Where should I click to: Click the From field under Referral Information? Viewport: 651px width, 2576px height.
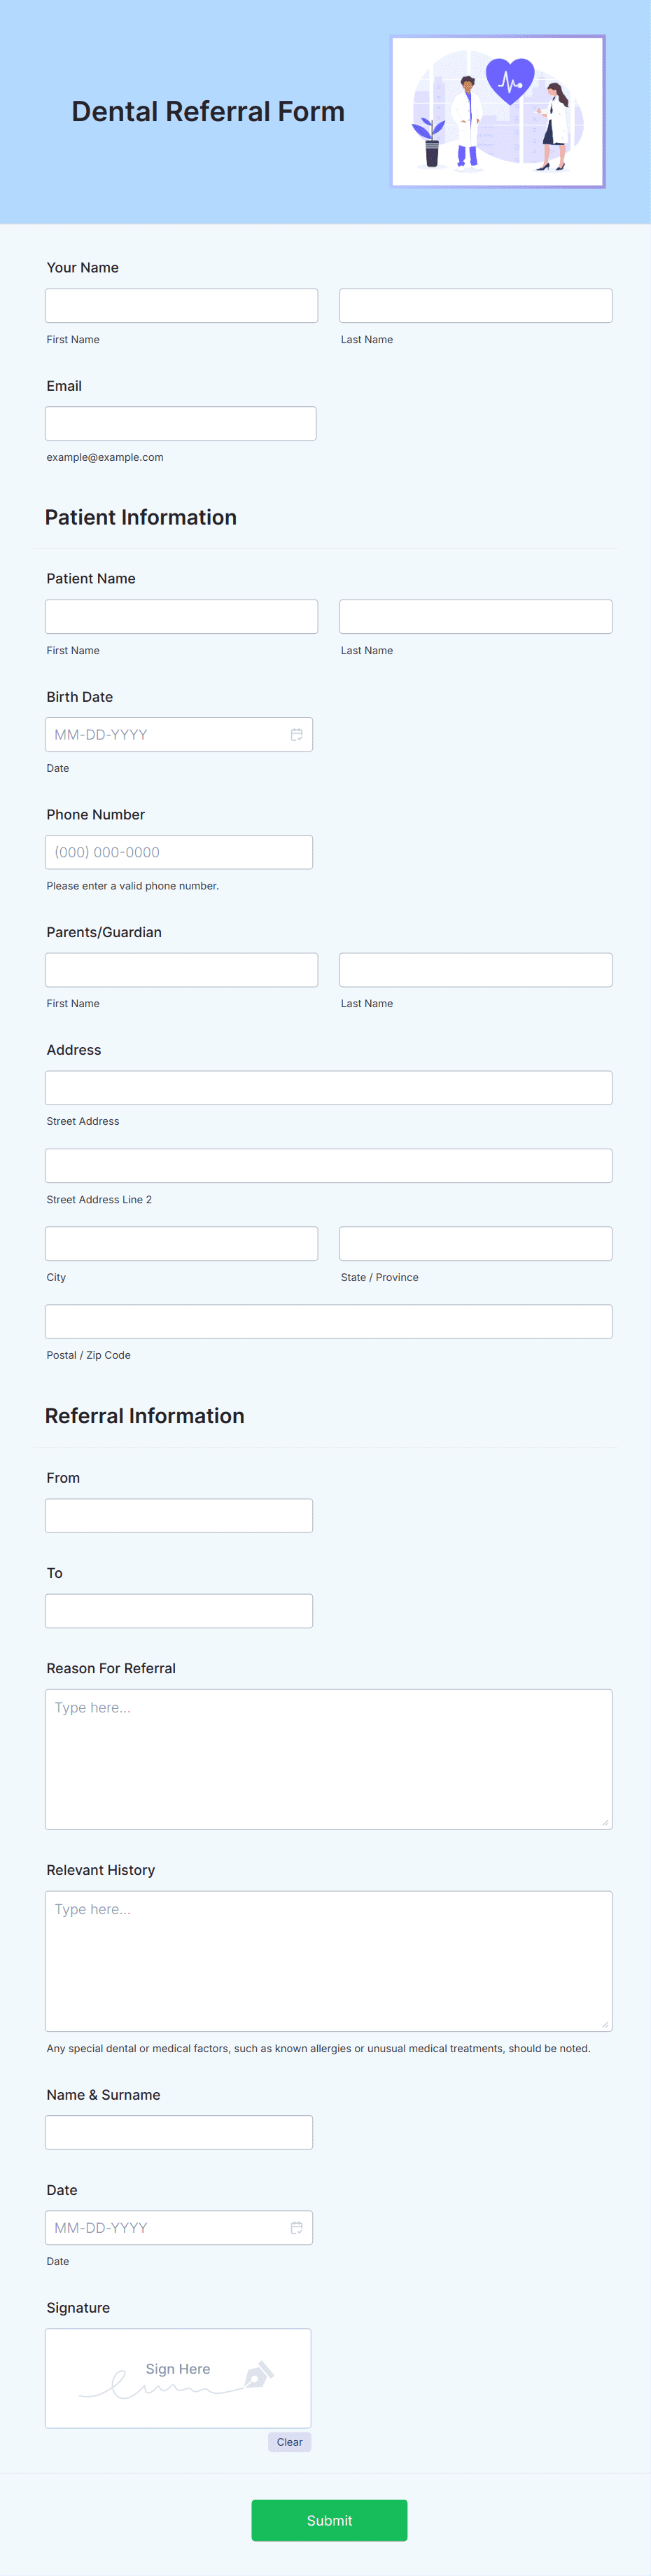(x=178, y=1514)
